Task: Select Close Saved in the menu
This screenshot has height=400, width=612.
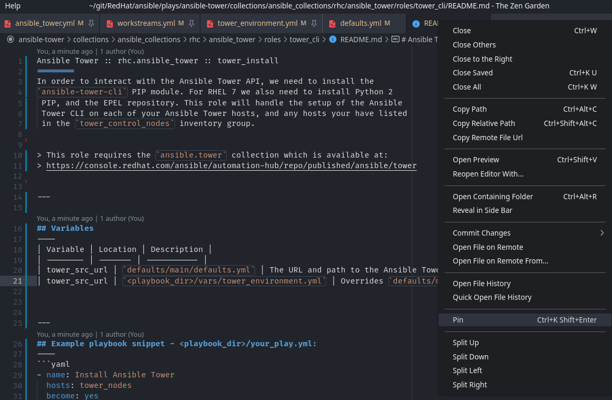Action: pyautogui.click(x=524, y=73)
